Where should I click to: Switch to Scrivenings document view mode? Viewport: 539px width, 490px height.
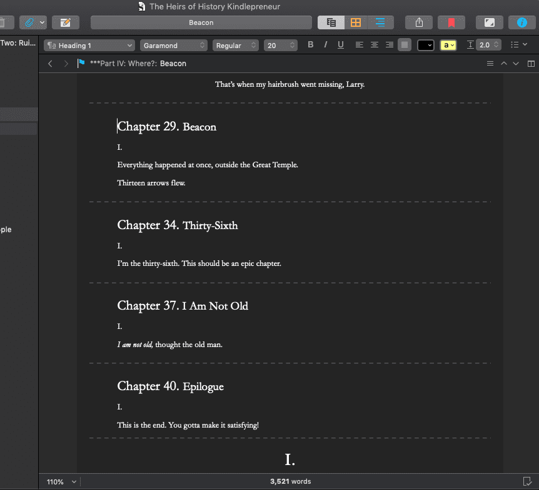point(331,22)
